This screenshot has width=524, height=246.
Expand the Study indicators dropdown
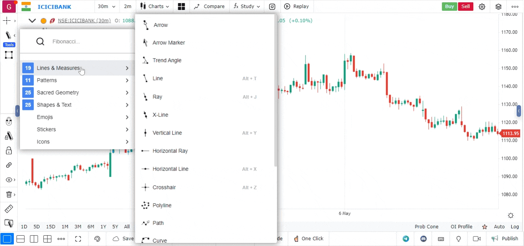pyautogui.click(x=247, y=7)
